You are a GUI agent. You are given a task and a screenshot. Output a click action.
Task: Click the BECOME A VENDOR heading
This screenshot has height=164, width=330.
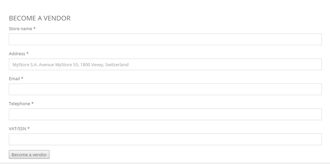[x=40, y=18]
